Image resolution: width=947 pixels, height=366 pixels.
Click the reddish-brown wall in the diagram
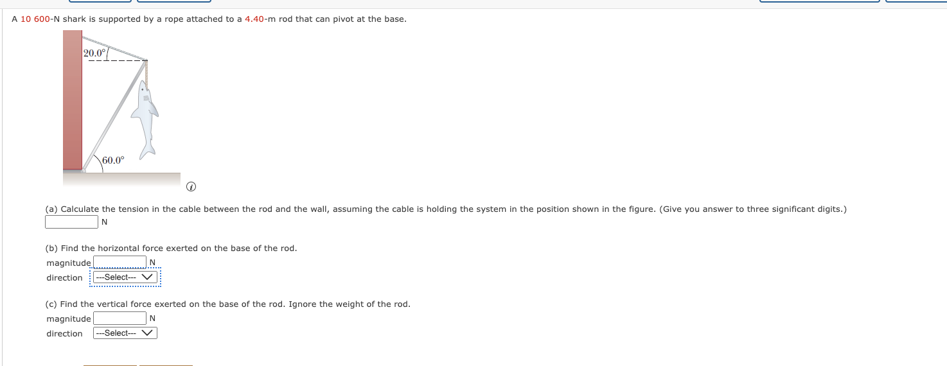point(73,100)
